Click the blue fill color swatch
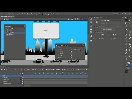132x99 pixels. pyautogui.click(x=129, y=66)
